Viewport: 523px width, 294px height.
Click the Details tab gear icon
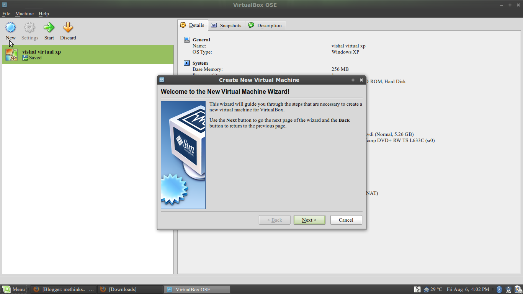(x=183, y=25)
